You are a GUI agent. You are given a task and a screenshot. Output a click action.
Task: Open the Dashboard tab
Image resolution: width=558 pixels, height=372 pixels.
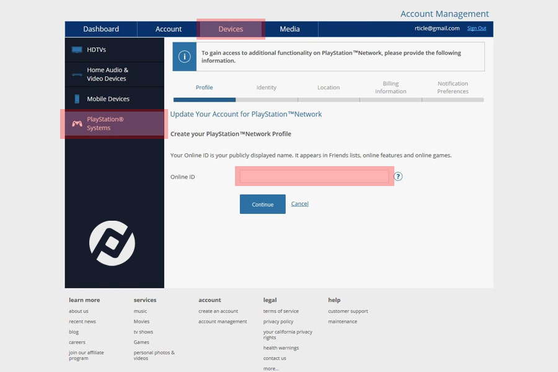(x=101, y=29)
